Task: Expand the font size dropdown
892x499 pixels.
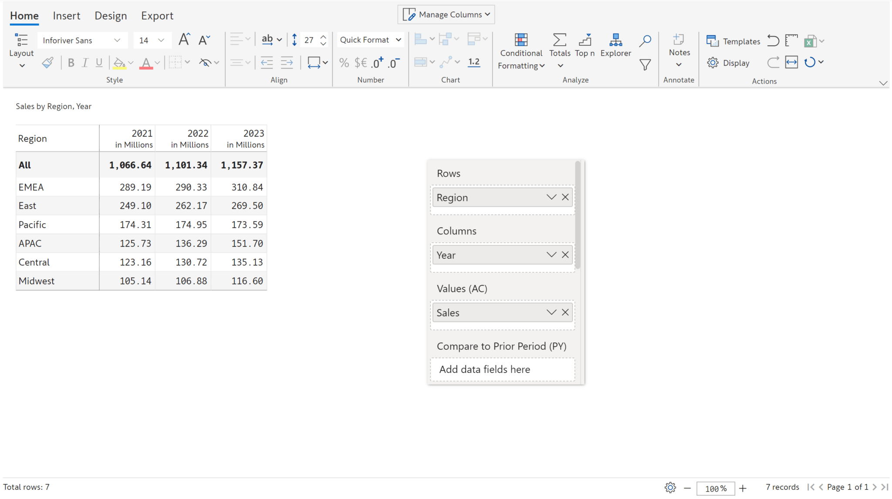Action: [x=162, y=40]
